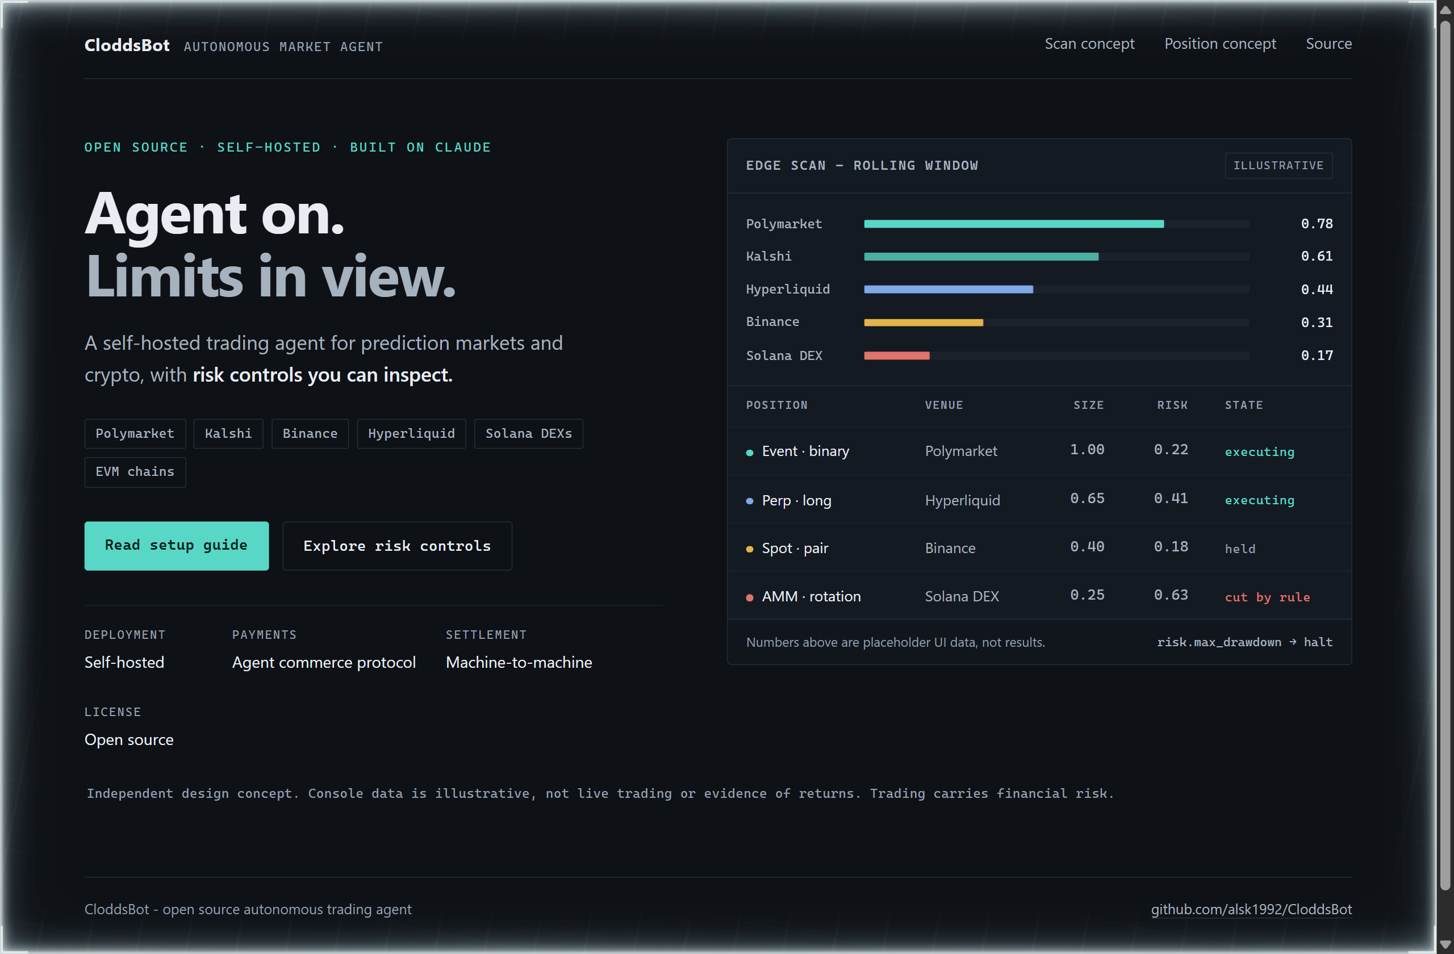Click the 'held' state in Spot row
This screenshot has width=1454, height=954.
(x=1240, y=549)
